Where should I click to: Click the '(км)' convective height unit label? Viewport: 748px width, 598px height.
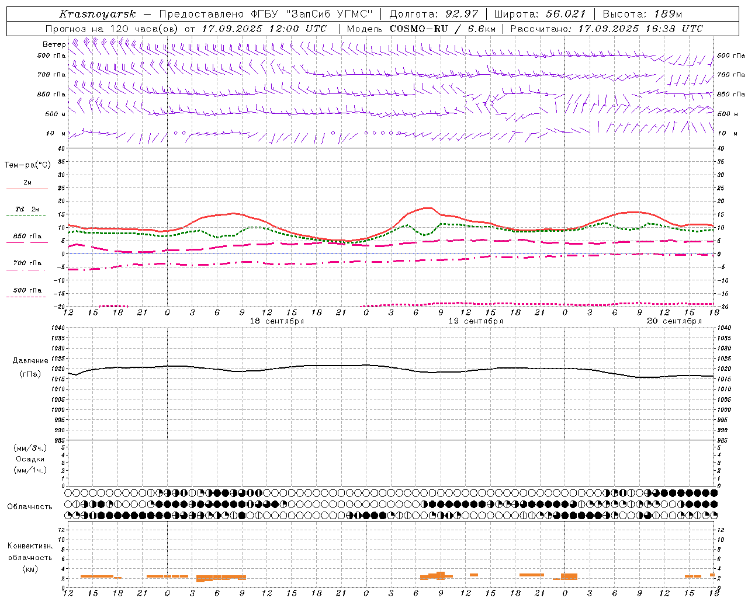30,569
